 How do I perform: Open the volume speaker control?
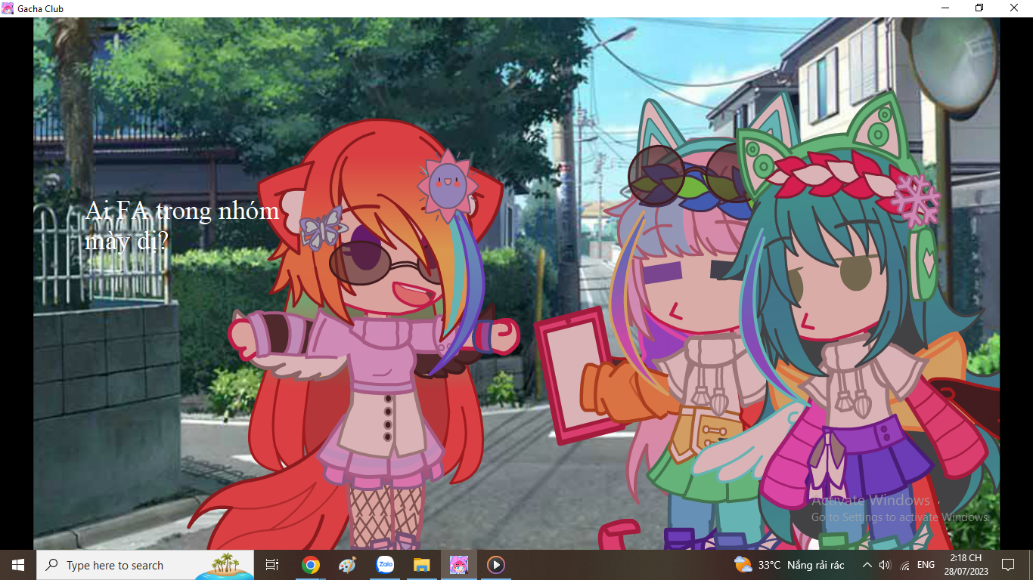point(886,565)
